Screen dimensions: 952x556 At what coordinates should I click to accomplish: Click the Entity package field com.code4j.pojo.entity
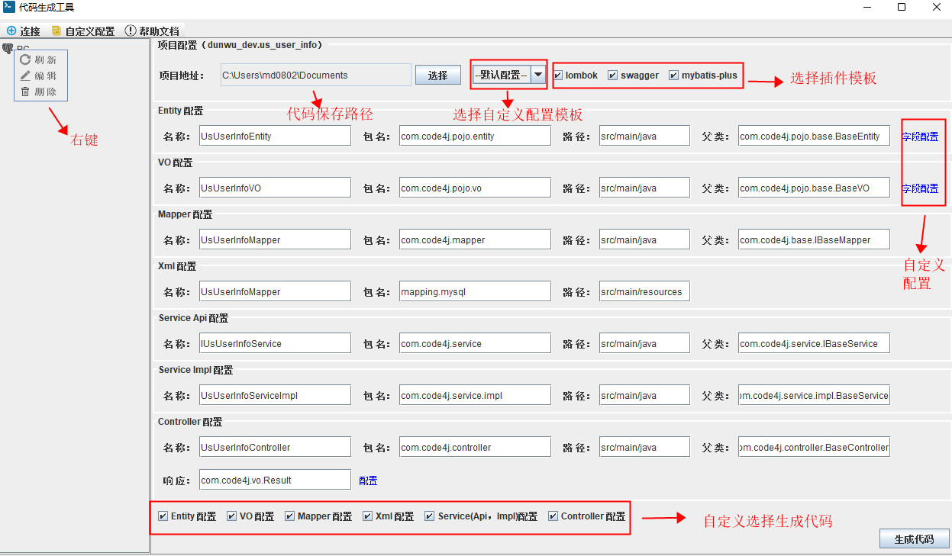pyautogui.click(x=475, y=136)
